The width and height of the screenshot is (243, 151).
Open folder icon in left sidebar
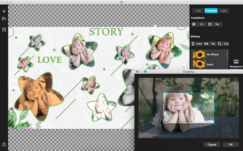point(4,19)
